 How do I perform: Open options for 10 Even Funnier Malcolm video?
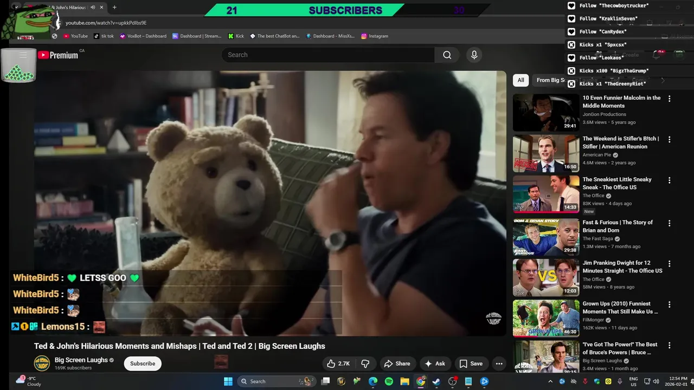point(669,99)
